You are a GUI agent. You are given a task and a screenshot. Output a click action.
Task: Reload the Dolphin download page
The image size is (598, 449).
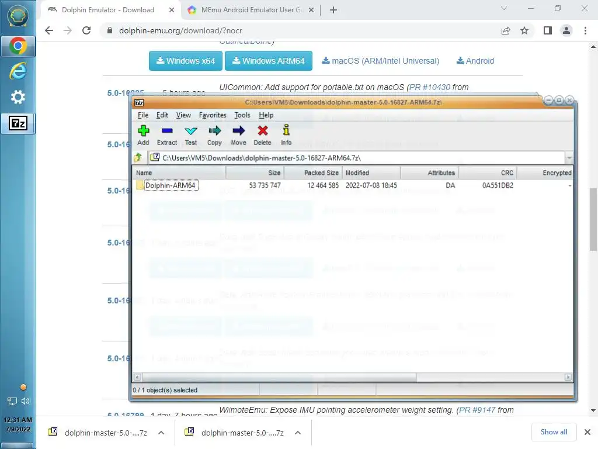(x=86, y=30)
